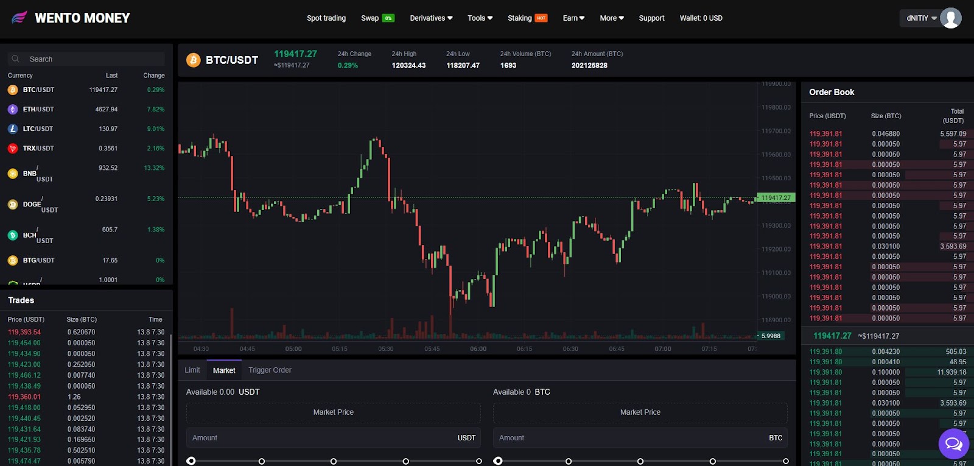Open the Earn dropdown menu

tap(573, 18)
